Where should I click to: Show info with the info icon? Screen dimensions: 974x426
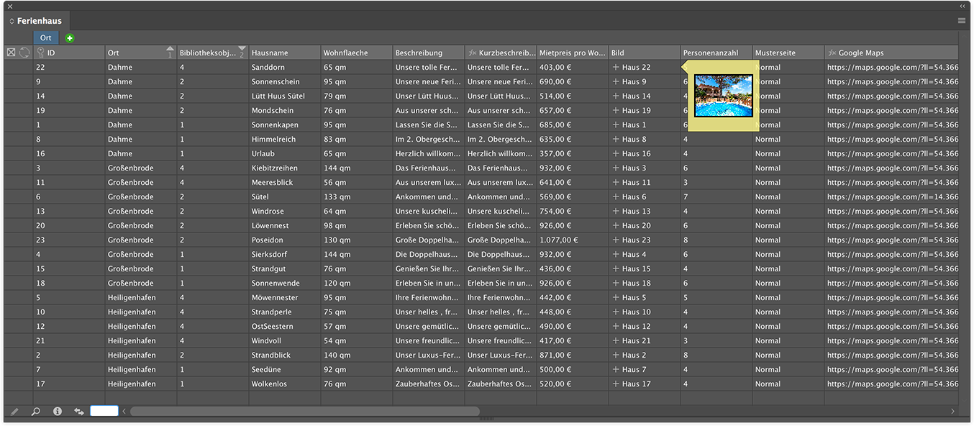point(58,412)
